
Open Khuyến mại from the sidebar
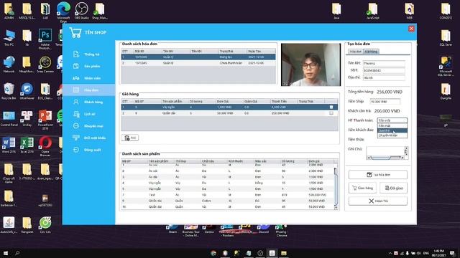click(x=88, y=126)
